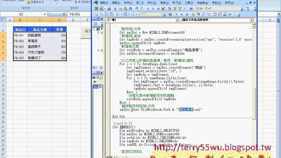Viewport: 281px width, 158px height.
Task: Click the select-all corner in Excel
Action: 3,20
